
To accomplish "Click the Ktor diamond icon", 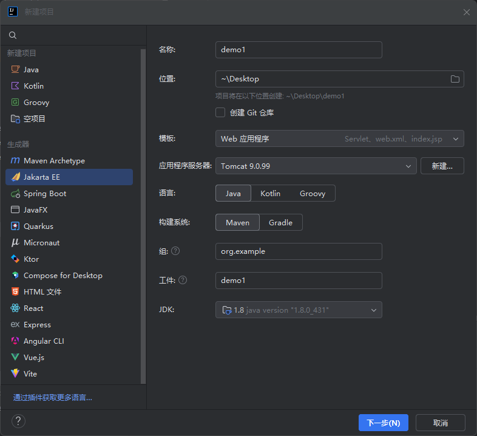I will pyautogui.click(x=15, y=259).
